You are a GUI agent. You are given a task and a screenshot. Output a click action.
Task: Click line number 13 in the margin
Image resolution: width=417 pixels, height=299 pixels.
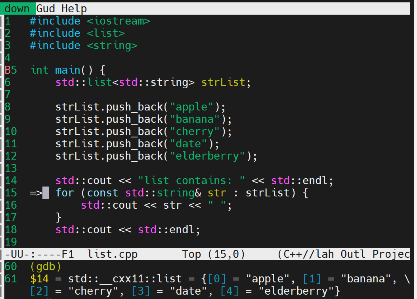tap(11, 168)
